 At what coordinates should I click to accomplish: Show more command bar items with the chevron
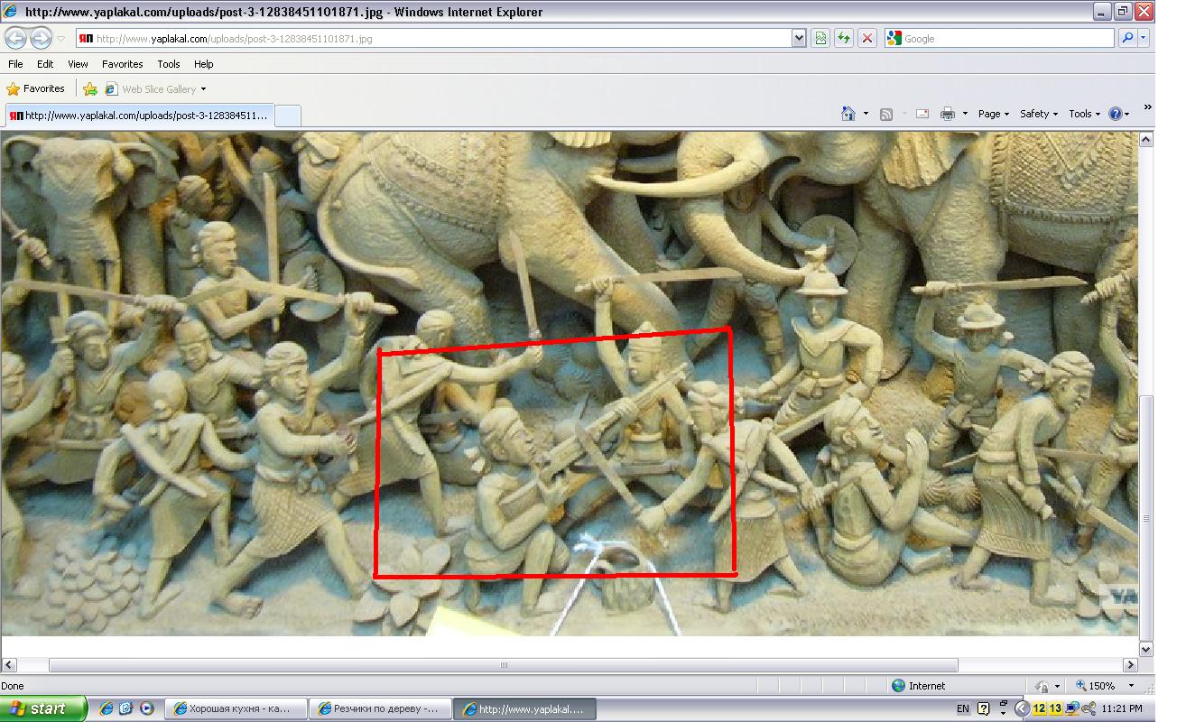pos(1147,107)
